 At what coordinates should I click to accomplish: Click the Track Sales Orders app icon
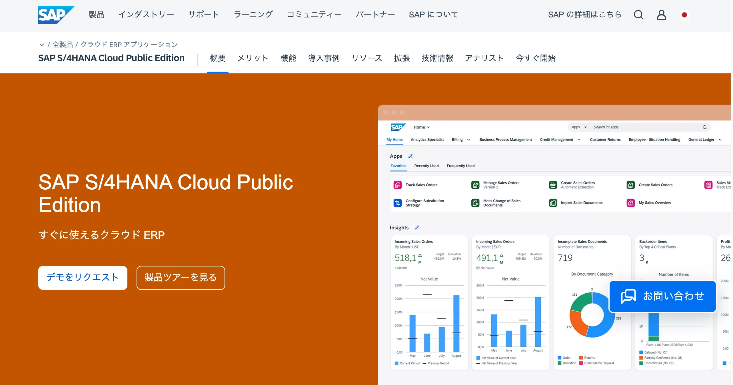pyautogui.click(x=397, y=185)
